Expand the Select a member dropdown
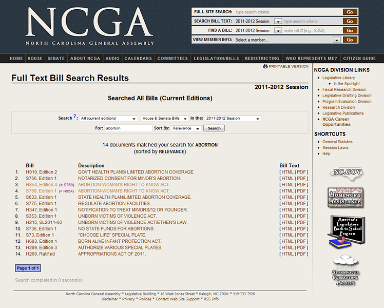Viewport: 384px width, 308px height. [x=337, y=40]
